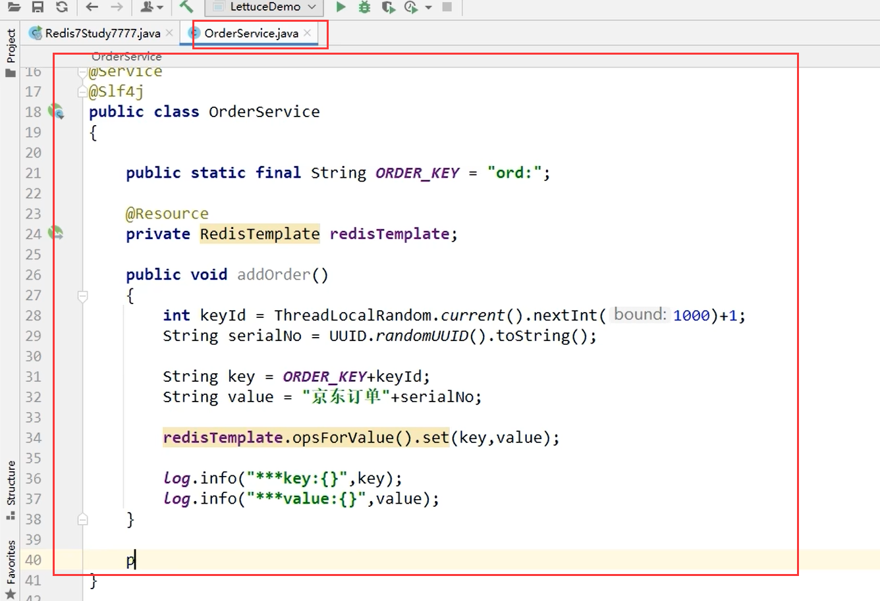Close the Redis7Study7777.java tab
This screenshot has width=880, height=601.
click(169, 32)
